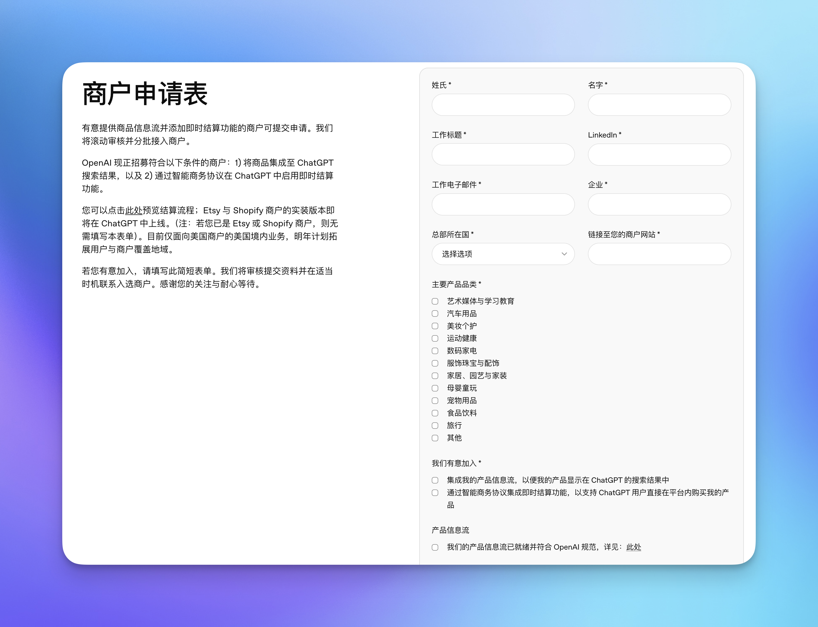Click the 姓氏 input field

click(503, 105)
